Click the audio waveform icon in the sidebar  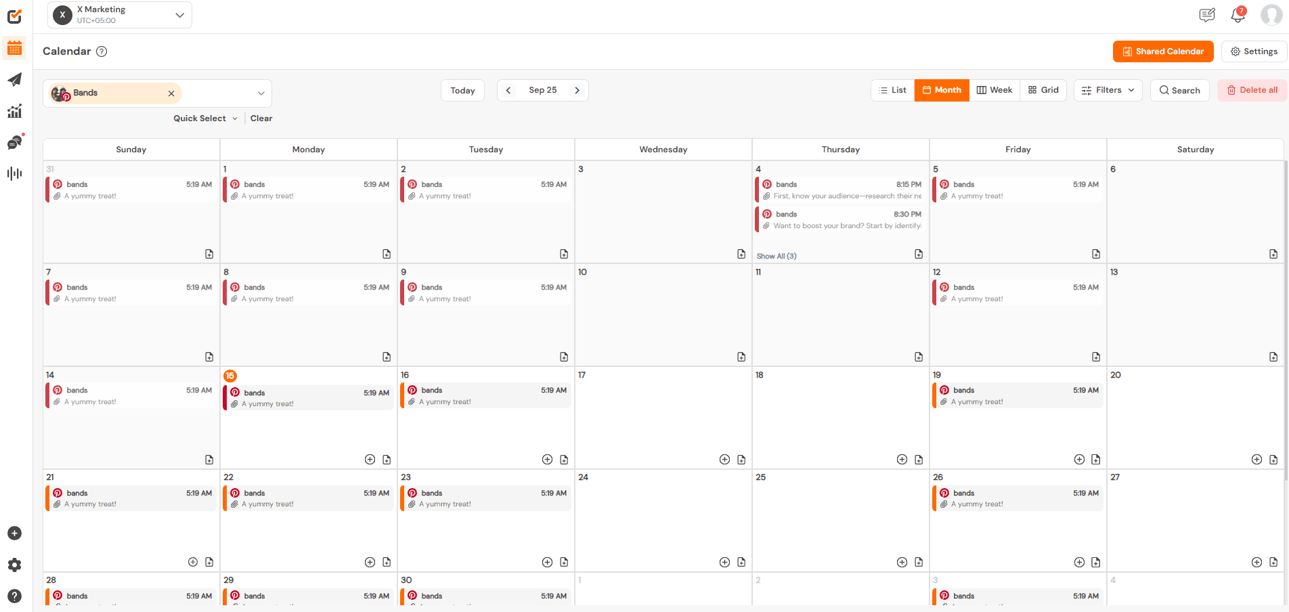click(14, 173)
